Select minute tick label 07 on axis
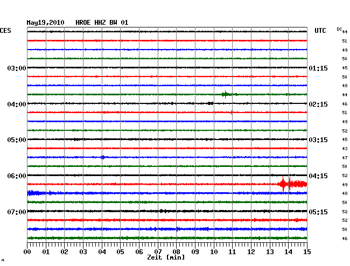The image size is (350, 266). click(x=158, y=251)
